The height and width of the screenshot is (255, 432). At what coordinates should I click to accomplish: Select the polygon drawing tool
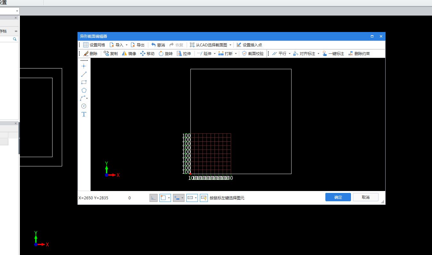point(84,90)
